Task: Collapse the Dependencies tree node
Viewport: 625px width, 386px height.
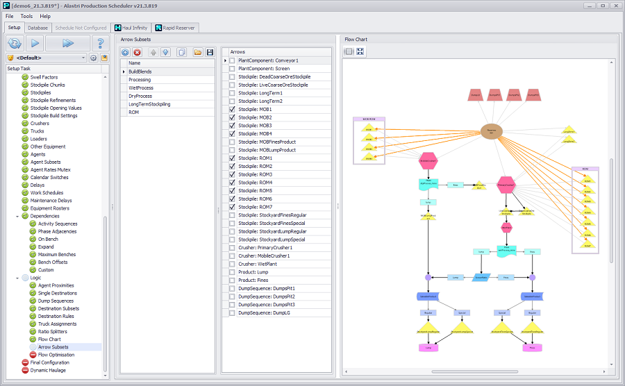Action: click(16, 216)
